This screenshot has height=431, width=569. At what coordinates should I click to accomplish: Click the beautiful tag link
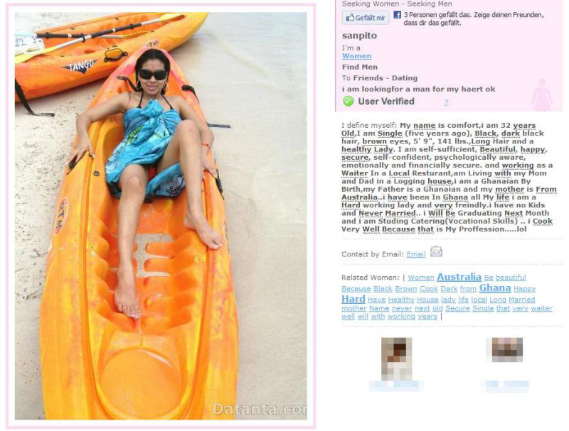[511, 278]
